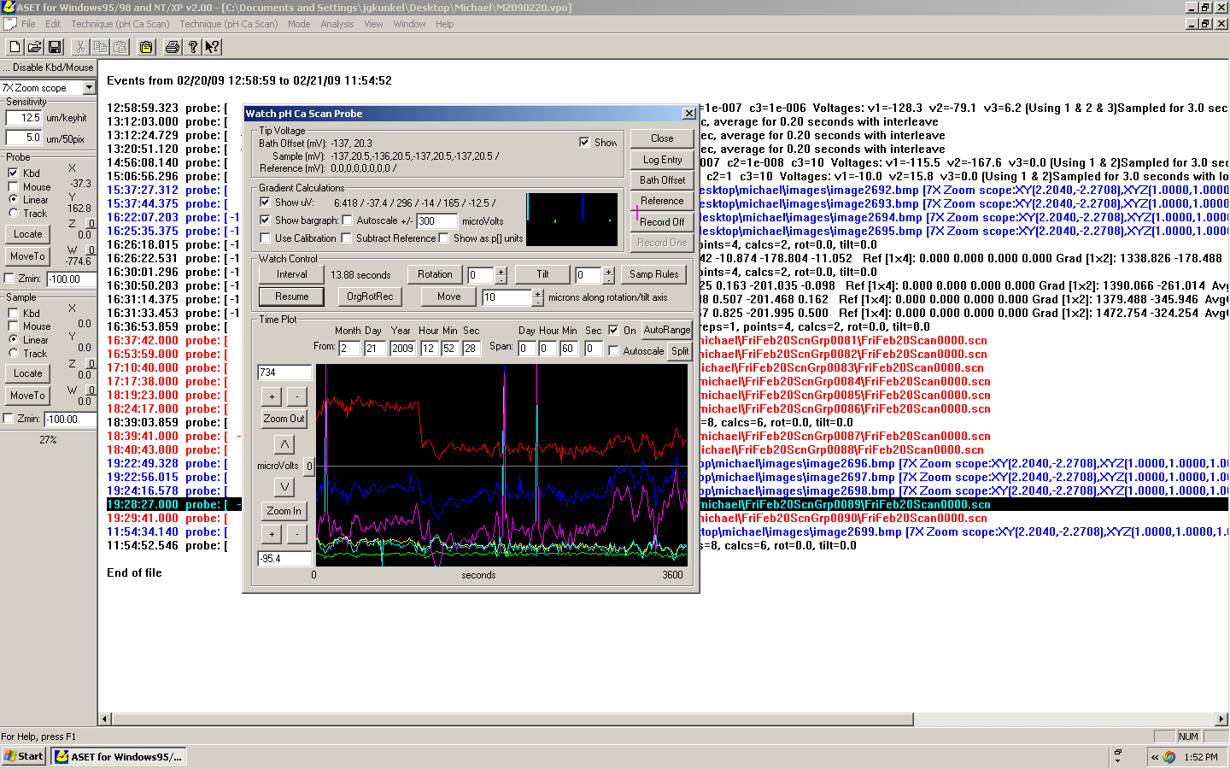Click the time plot chart area
The image size is (1230, 769).
point(501,465)
